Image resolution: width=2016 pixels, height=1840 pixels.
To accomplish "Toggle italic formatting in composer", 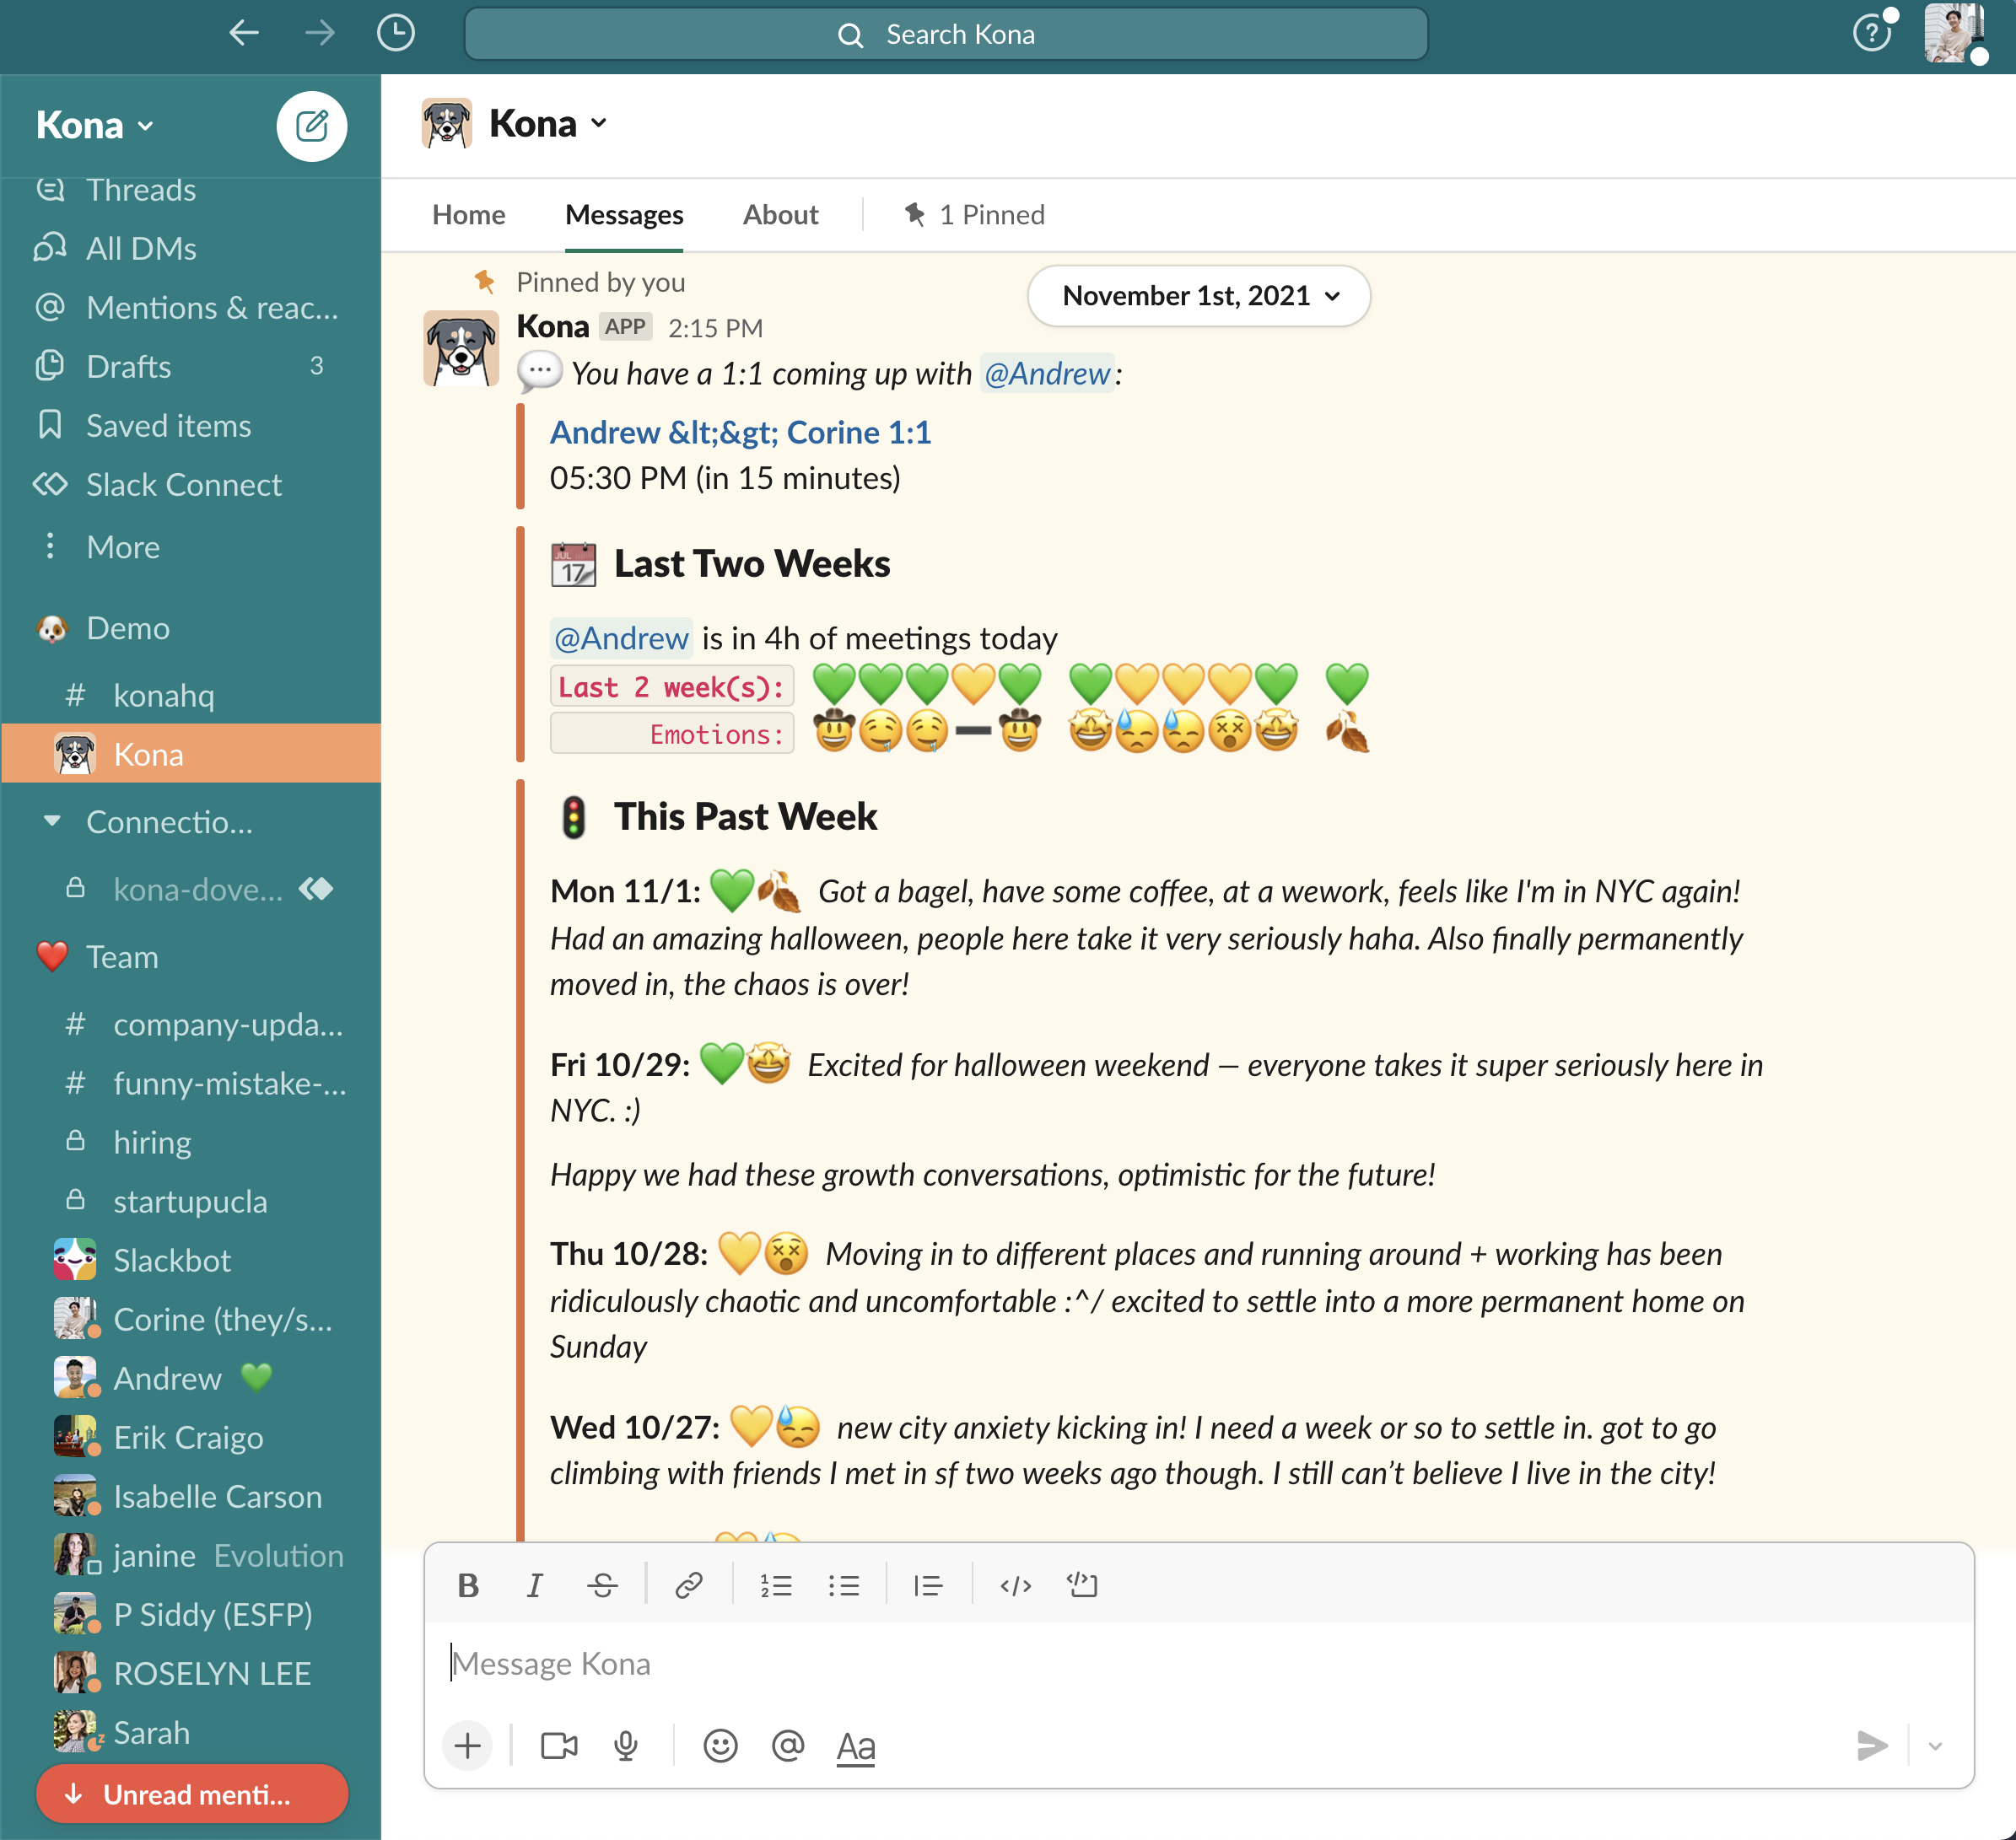I will pos(535,1585).
